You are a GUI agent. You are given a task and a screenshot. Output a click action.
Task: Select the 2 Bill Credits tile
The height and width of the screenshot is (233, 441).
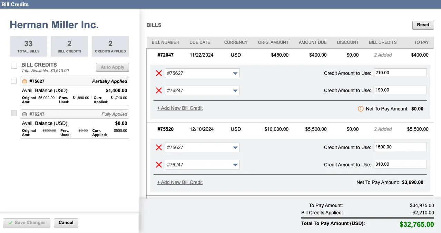pyautogui.click(x=69, y=46)
